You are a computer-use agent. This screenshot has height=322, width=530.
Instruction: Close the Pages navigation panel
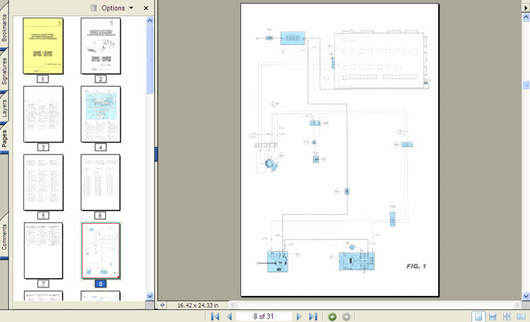146,8
